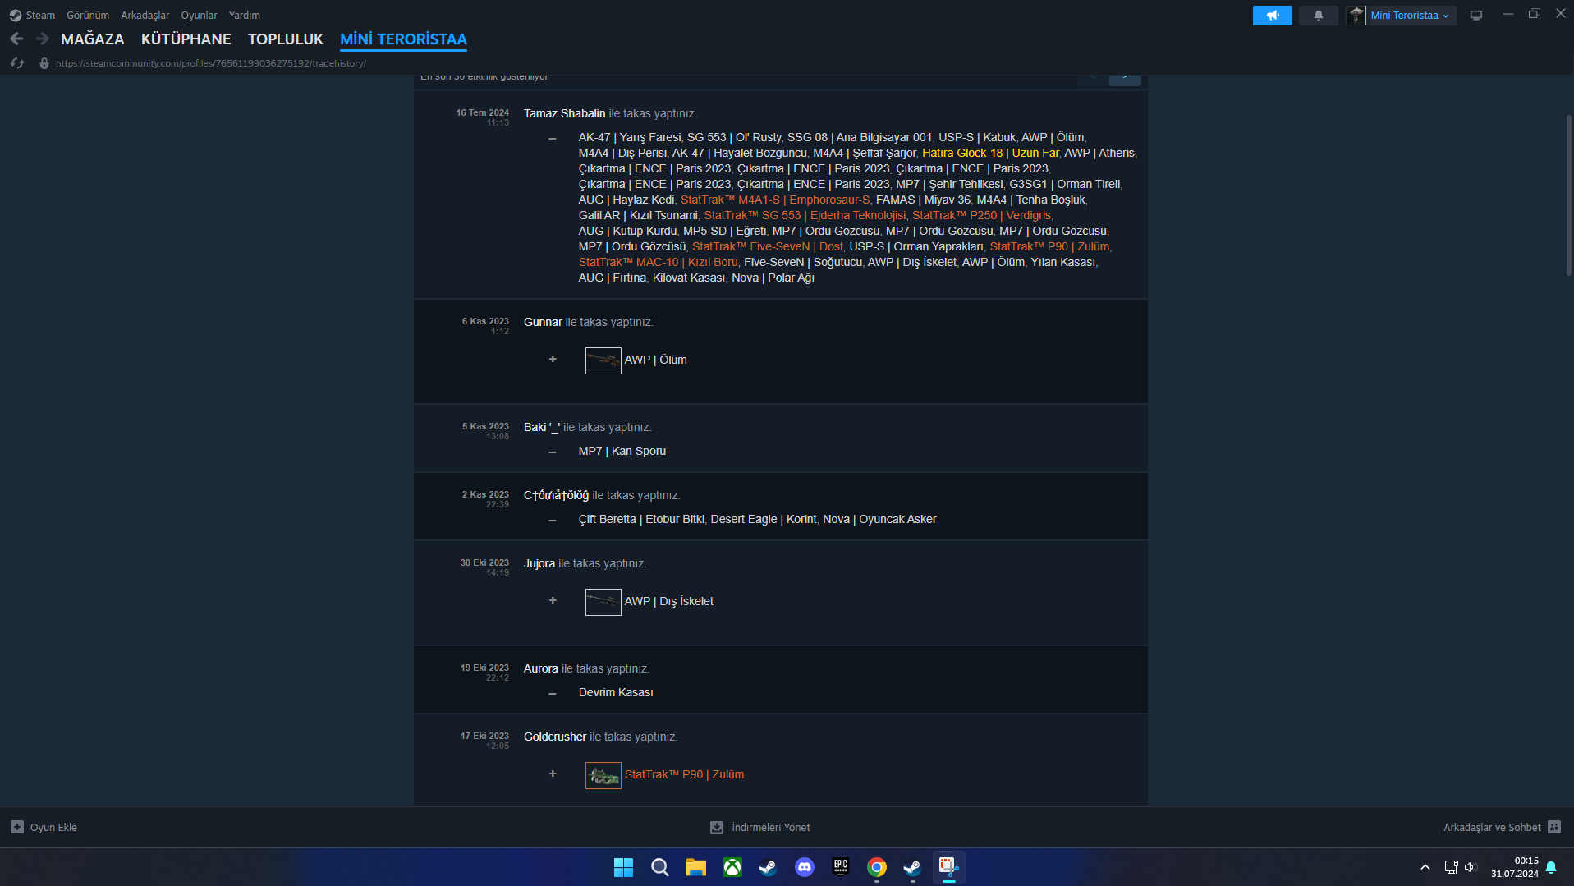The height and width of the screenshot is (886, 1574).
Task: Launch File Explorer from the taskbar
Action: (x=696, y=867)
